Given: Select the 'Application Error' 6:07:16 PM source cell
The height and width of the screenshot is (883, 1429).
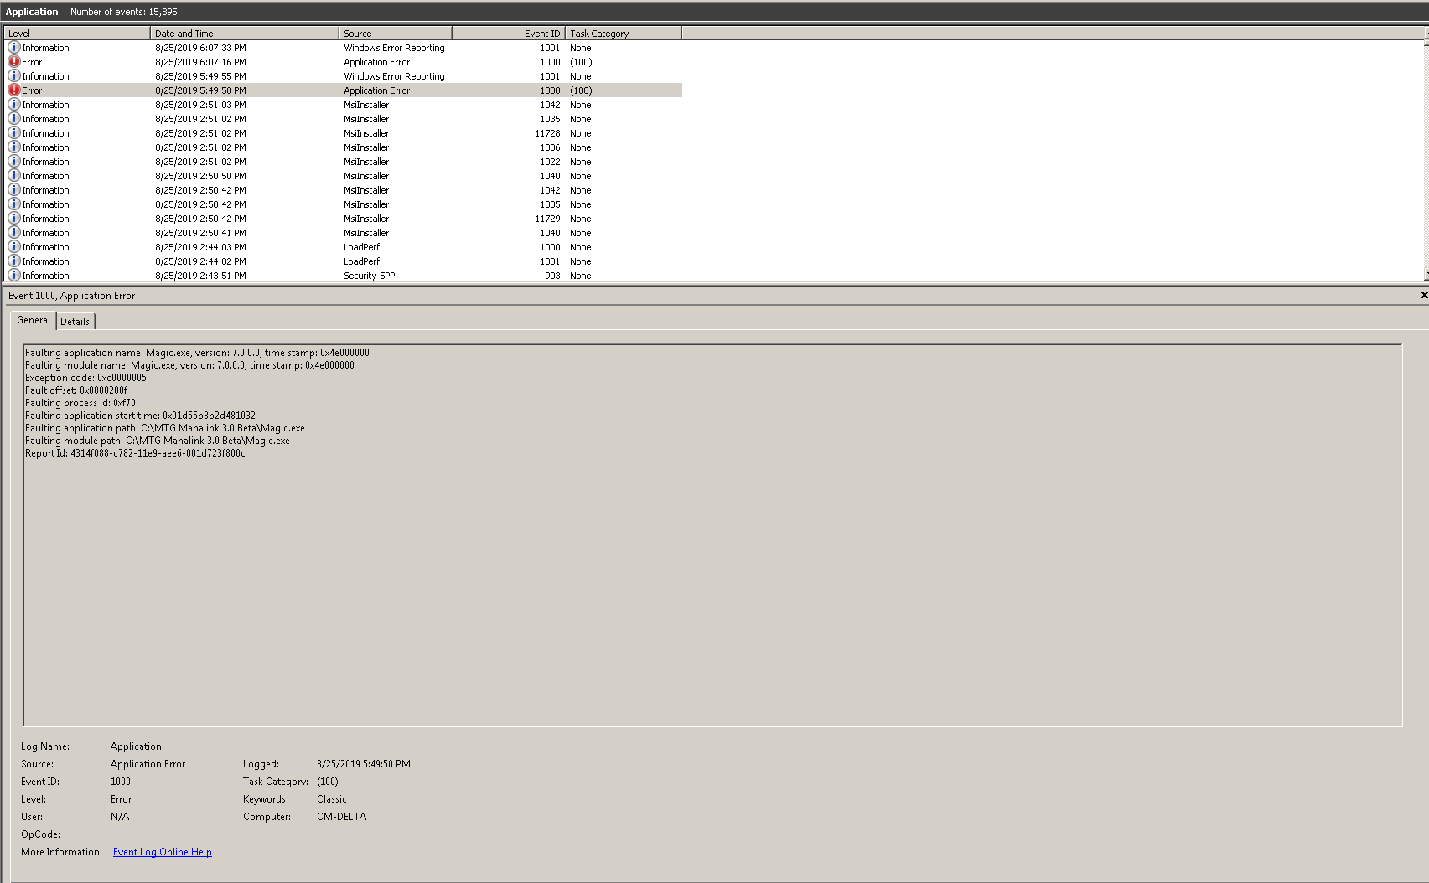Looking at the screenshot, I should (376, 62).
